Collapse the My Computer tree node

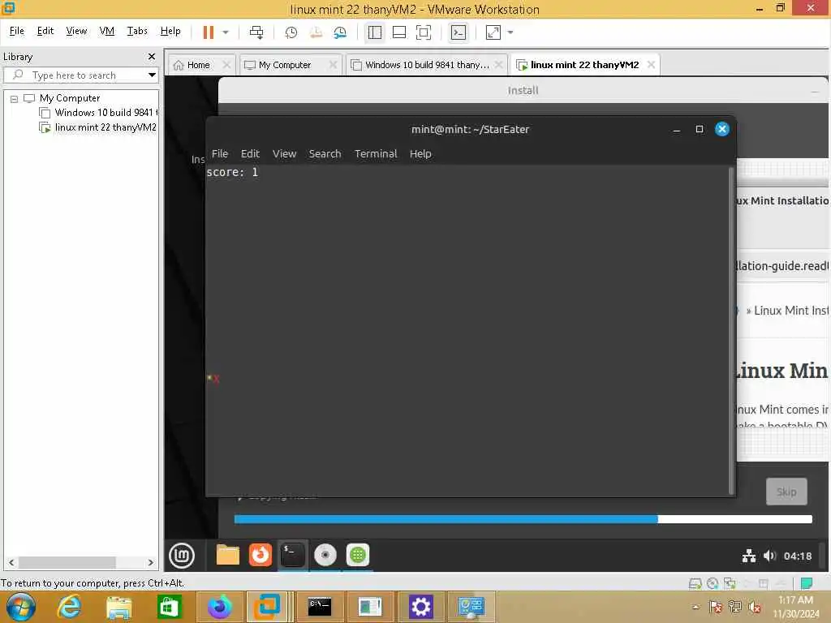click(x=15, y=98)
